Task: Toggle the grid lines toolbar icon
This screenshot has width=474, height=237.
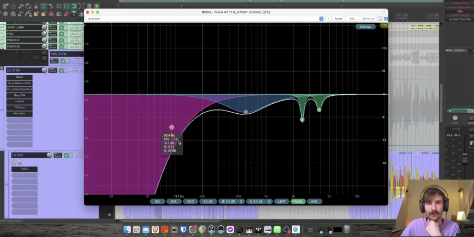Action: click(x=66, y=6)
